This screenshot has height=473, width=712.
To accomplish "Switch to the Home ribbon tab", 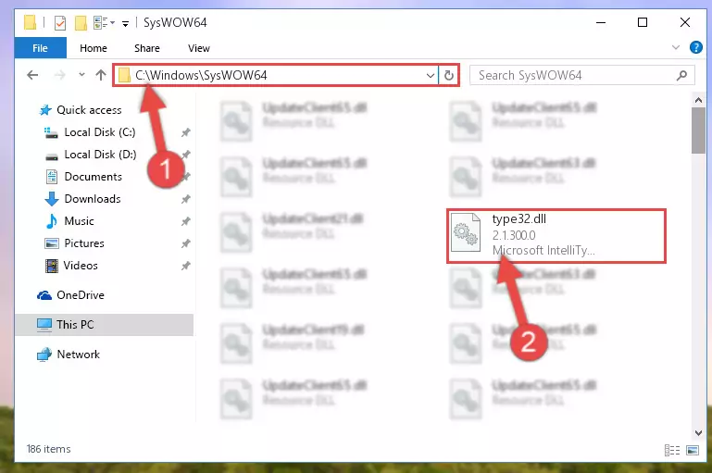I will 94,48.
